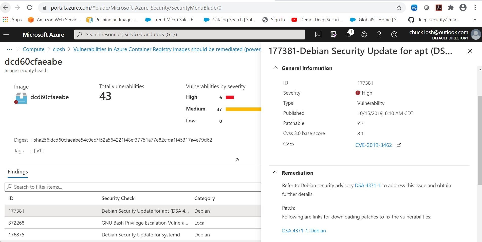
Task: Click browser back arrow
Action: (5, 8)
